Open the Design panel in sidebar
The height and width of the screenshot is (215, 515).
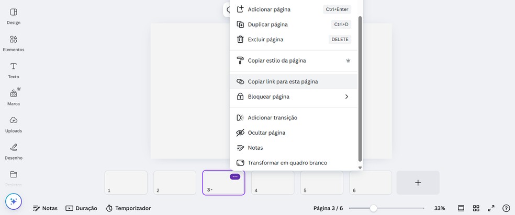coord(14,16)
